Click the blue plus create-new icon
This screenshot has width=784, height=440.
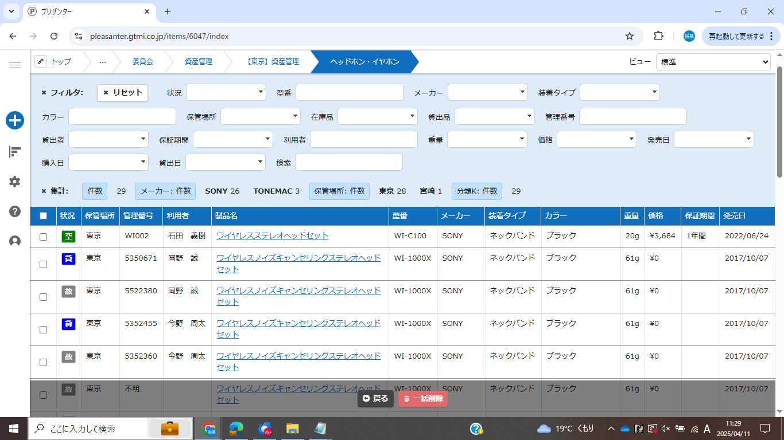15,120
